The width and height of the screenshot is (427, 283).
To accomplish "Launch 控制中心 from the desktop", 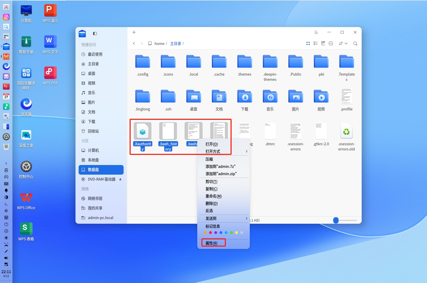I will click(x=26, y=169).
